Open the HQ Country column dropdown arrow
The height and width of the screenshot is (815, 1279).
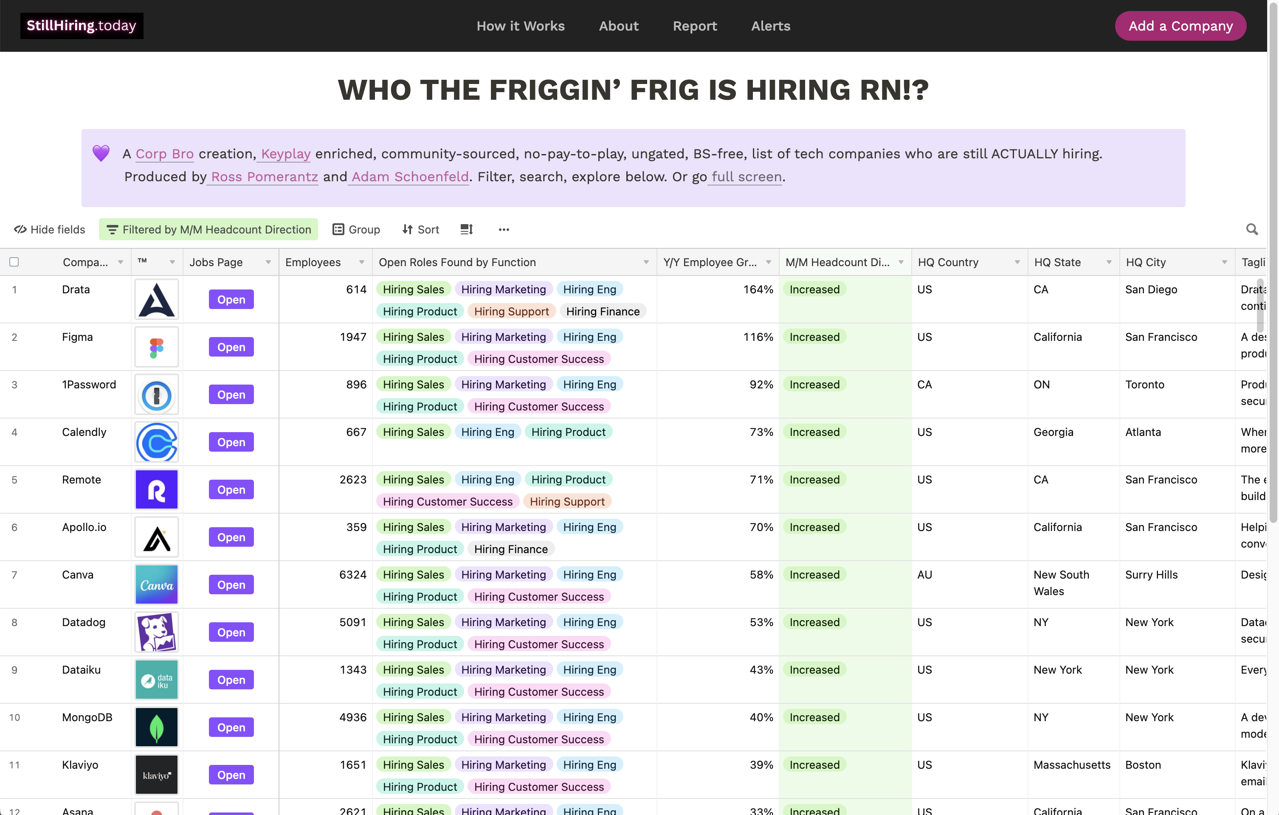(x=1017, y=262)
